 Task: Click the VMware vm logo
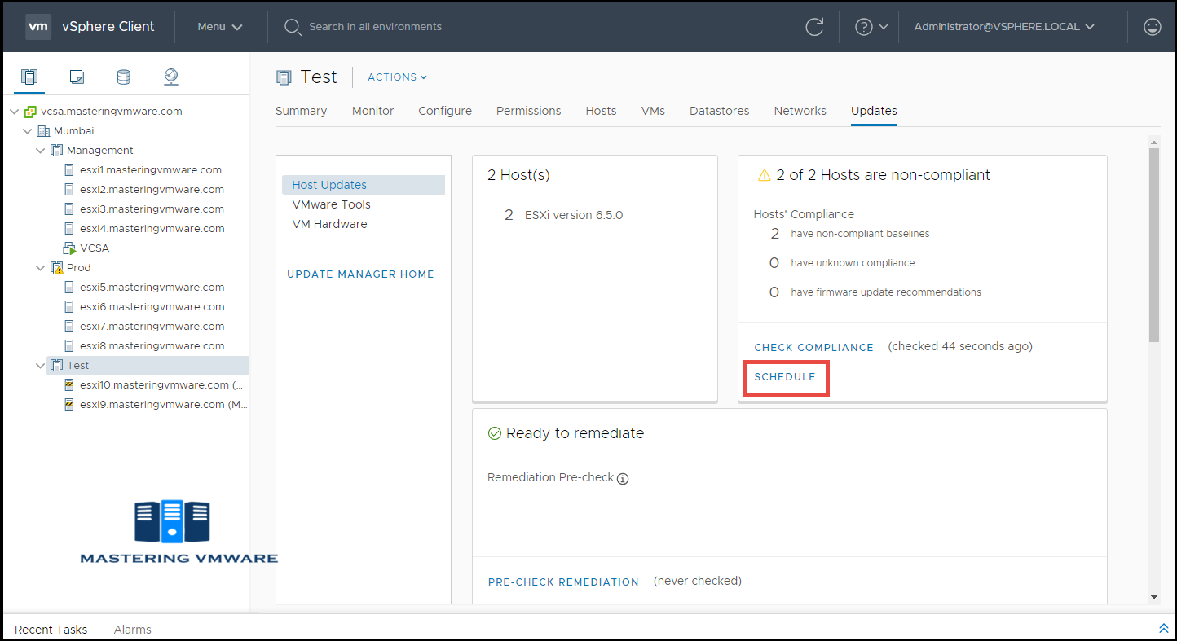point(38,26)
